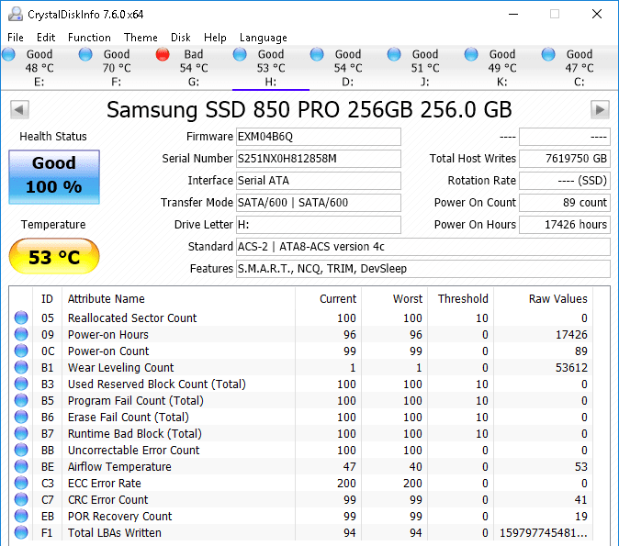The width and height of the screenshot is (619, 546).
Task: Click the status orb of Program Fail Count
Action: [21, 400]
